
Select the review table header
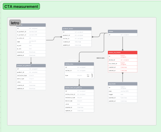[123, 32]
